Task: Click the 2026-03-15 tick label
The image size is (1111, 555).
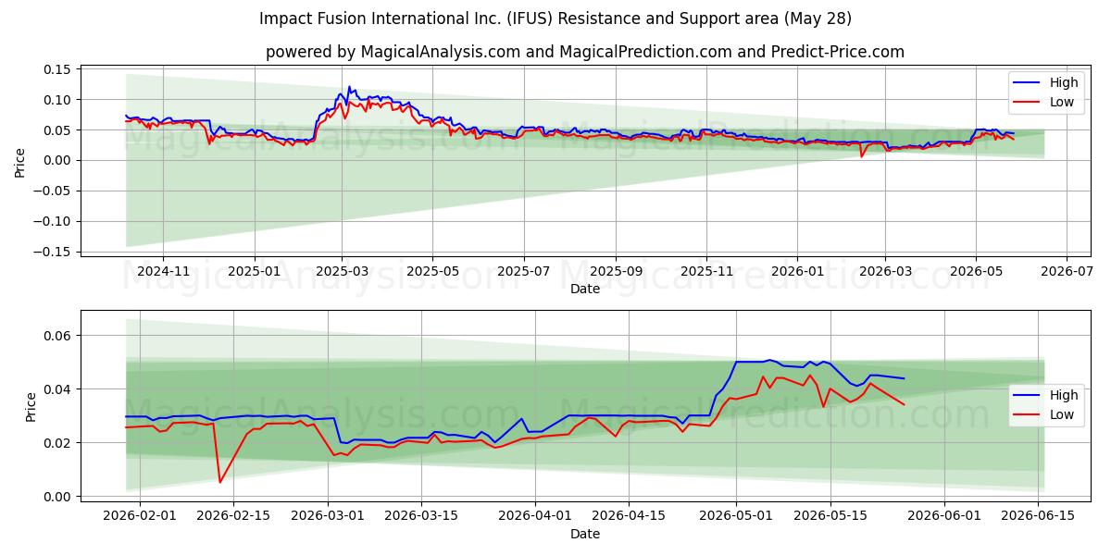Action: pos(421,516)
